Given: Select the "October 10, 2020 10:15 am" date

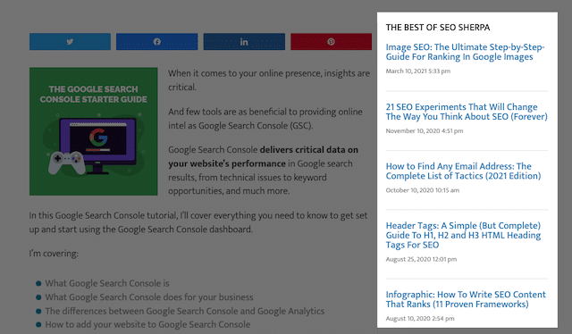Looking at the screenshot, I should (423, 190).
